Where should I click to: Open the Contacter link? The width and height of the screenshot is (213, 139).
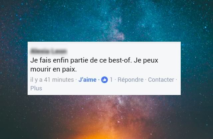pos(161,80)
